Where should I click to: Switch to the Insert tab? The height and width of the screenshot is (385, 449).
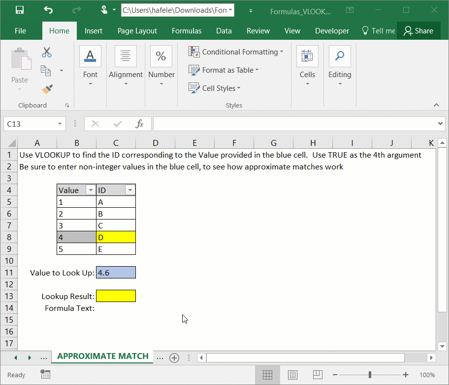(94, 31)
